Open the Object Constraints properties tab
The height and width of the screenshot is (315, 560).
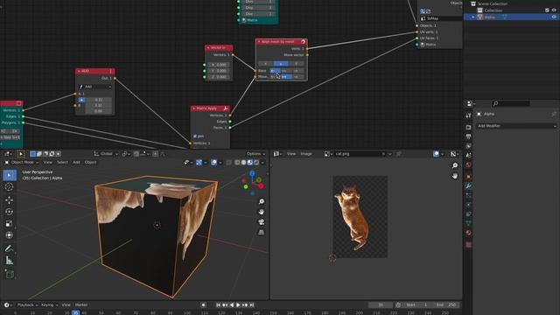coord(469,213)
